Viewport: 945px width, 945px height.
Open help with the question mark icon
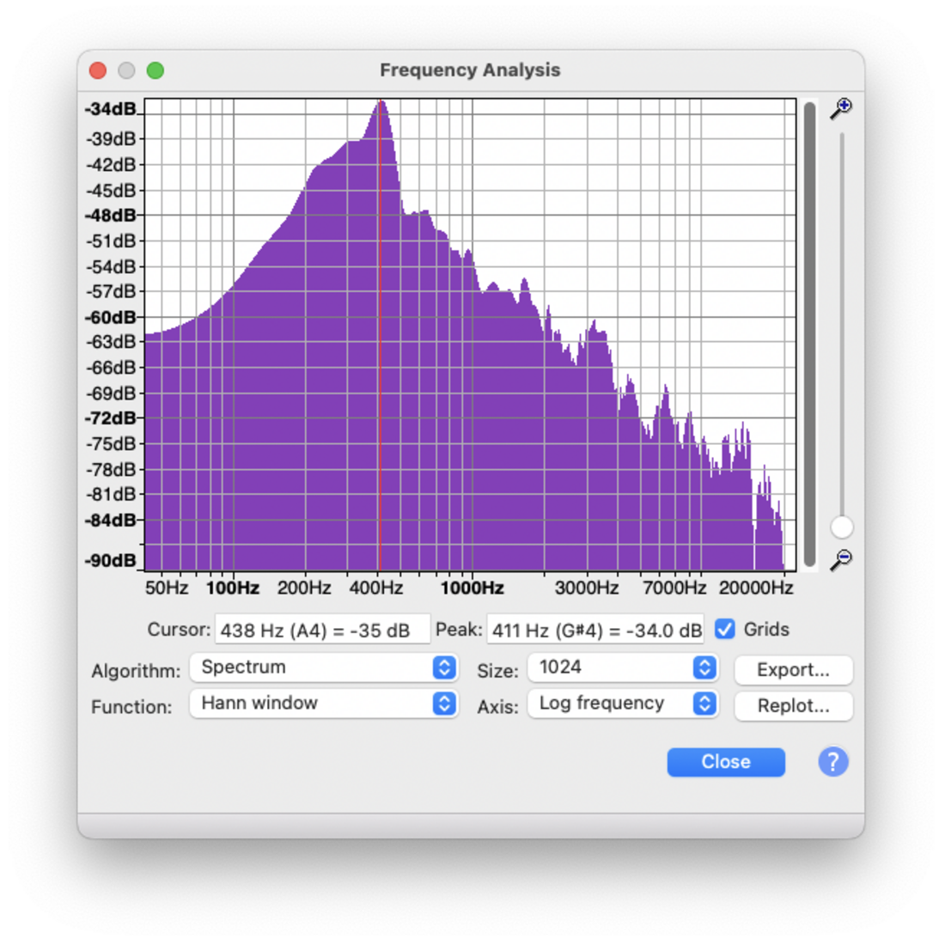832,762
